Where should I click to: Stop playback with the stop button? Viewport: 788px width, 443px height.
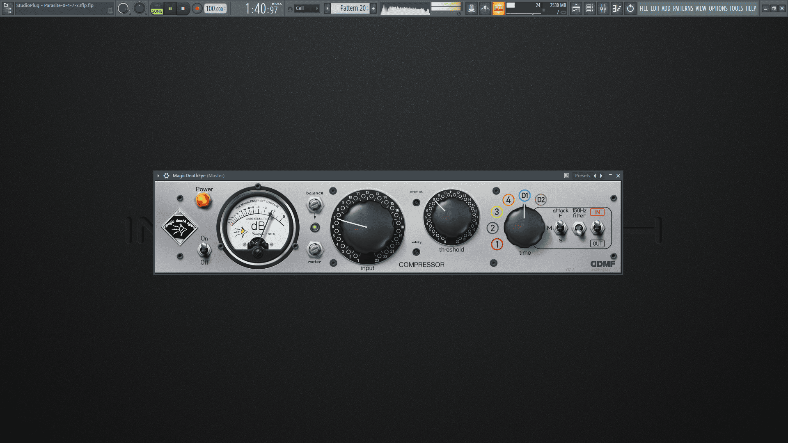[183, 8]
